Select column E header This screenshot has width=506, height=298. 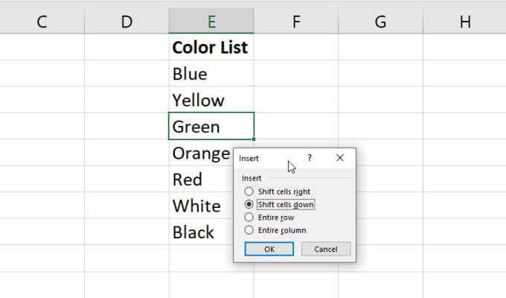(211, 22)
